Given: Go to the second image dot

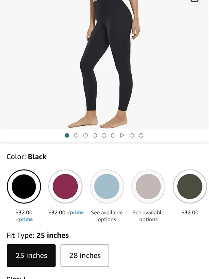Looking at the screenshot, I should coord(76,135).
